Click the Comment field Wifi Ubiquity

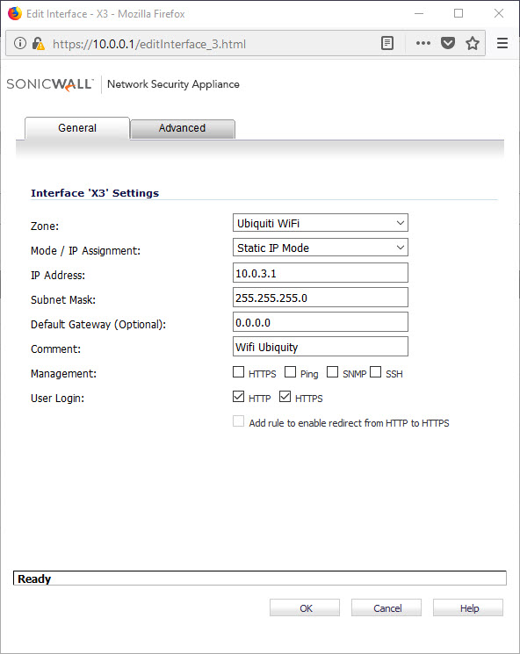pyautogui.click(x=320, y=347)
